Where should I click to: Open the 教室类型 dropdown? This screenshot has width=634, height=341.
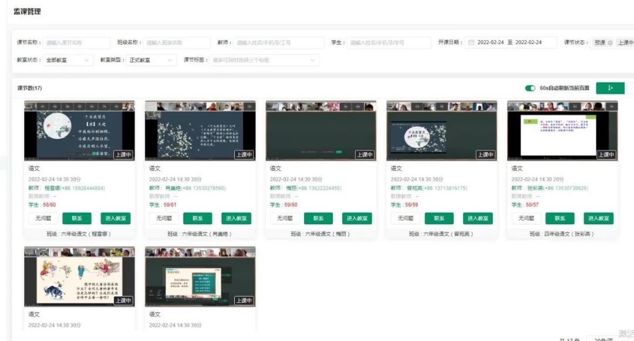click(x=151, y=60)
